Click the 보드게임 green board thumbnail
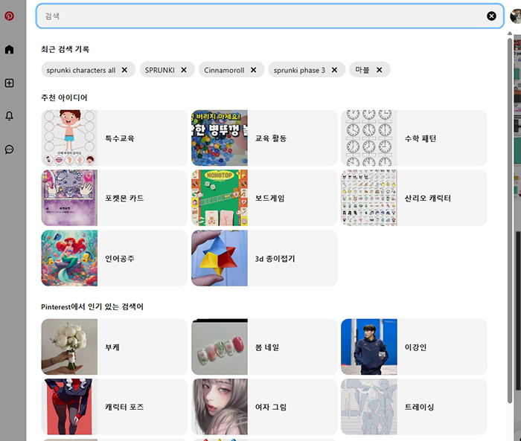This screenshot has width=521, height=441. coord(220,198)
